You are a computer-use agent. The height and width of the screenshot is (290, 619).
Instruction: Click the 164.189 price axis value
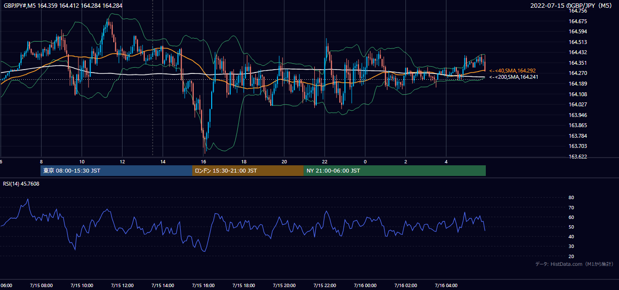(x=578, y=84)
